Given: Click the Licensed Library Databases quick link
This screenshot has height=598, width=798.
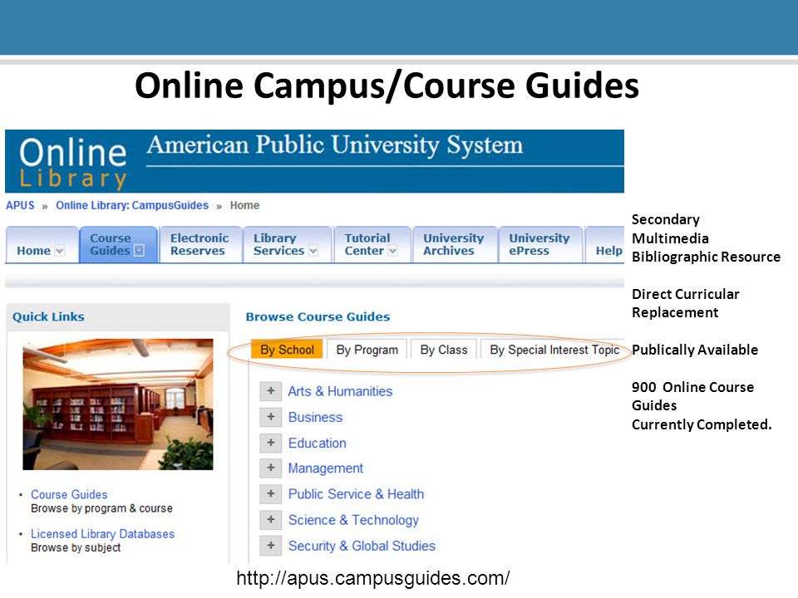Looking at the screenshot, I should 102,534.
